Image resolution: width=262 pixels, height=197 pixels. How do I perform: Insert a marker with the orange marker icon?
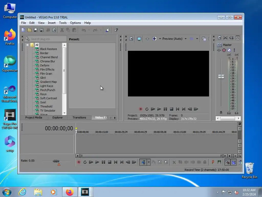213,162
